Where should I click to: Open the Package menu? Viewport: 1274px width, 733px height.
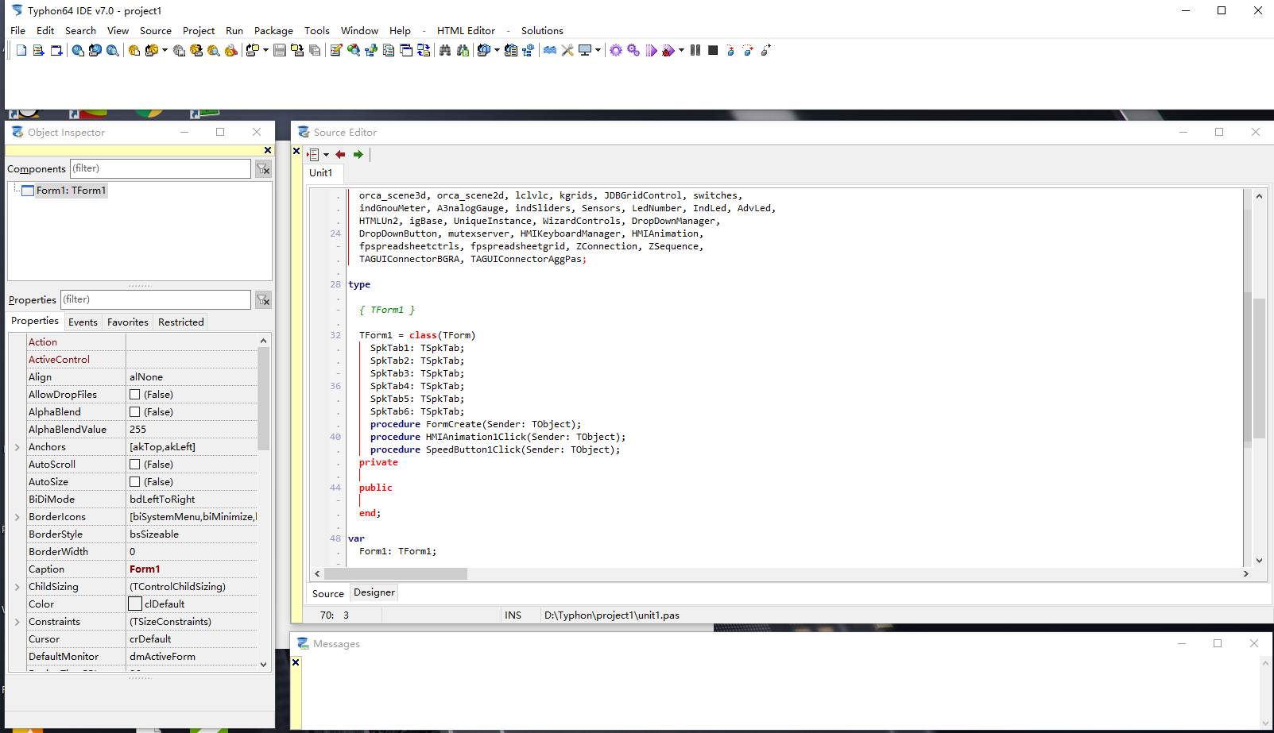pyautogui.click(x=273, y=31)
